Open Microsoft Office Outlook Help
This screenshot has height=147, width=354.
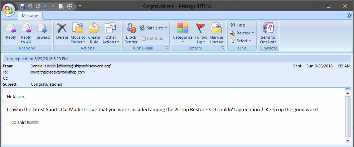point(349,15)
